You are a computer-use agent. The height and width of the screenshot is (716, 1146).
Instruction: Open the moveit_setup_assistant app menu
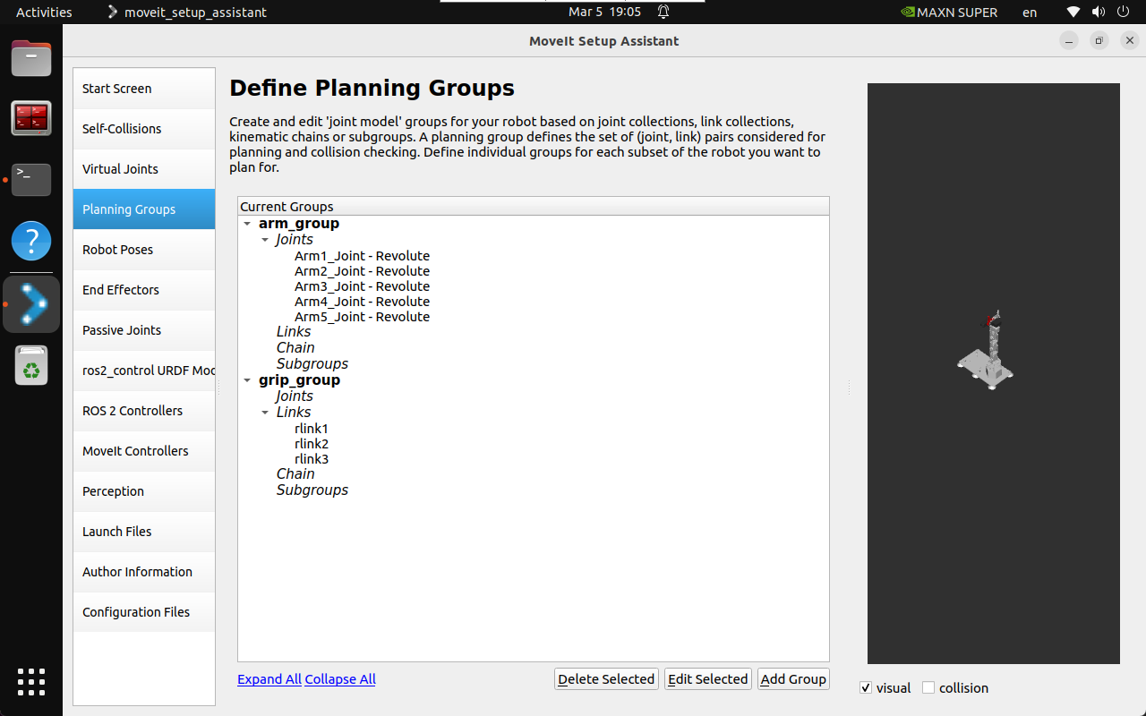186,13
